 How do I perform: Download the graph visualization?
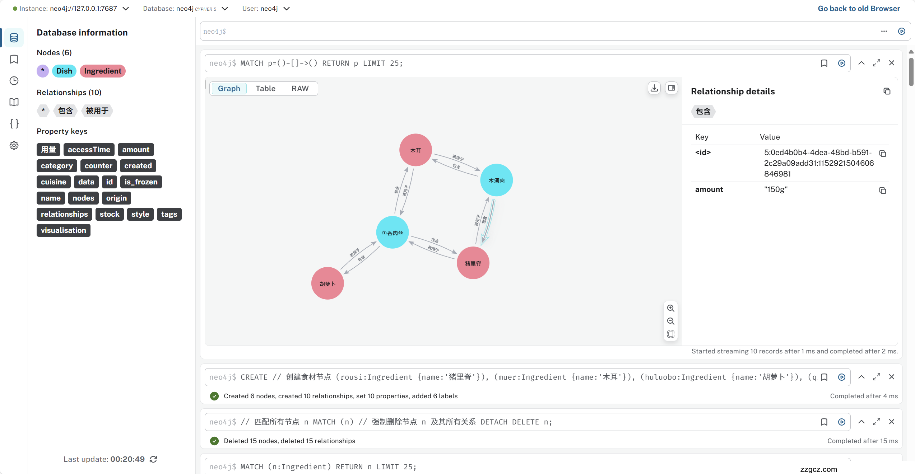pos(654,88)
